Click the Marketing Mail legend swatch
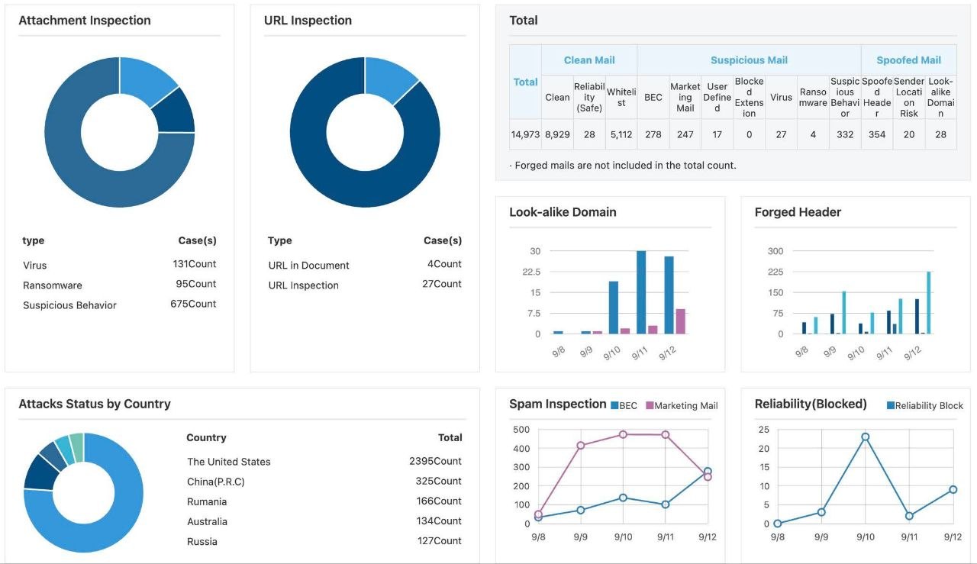 coord(650,406)
